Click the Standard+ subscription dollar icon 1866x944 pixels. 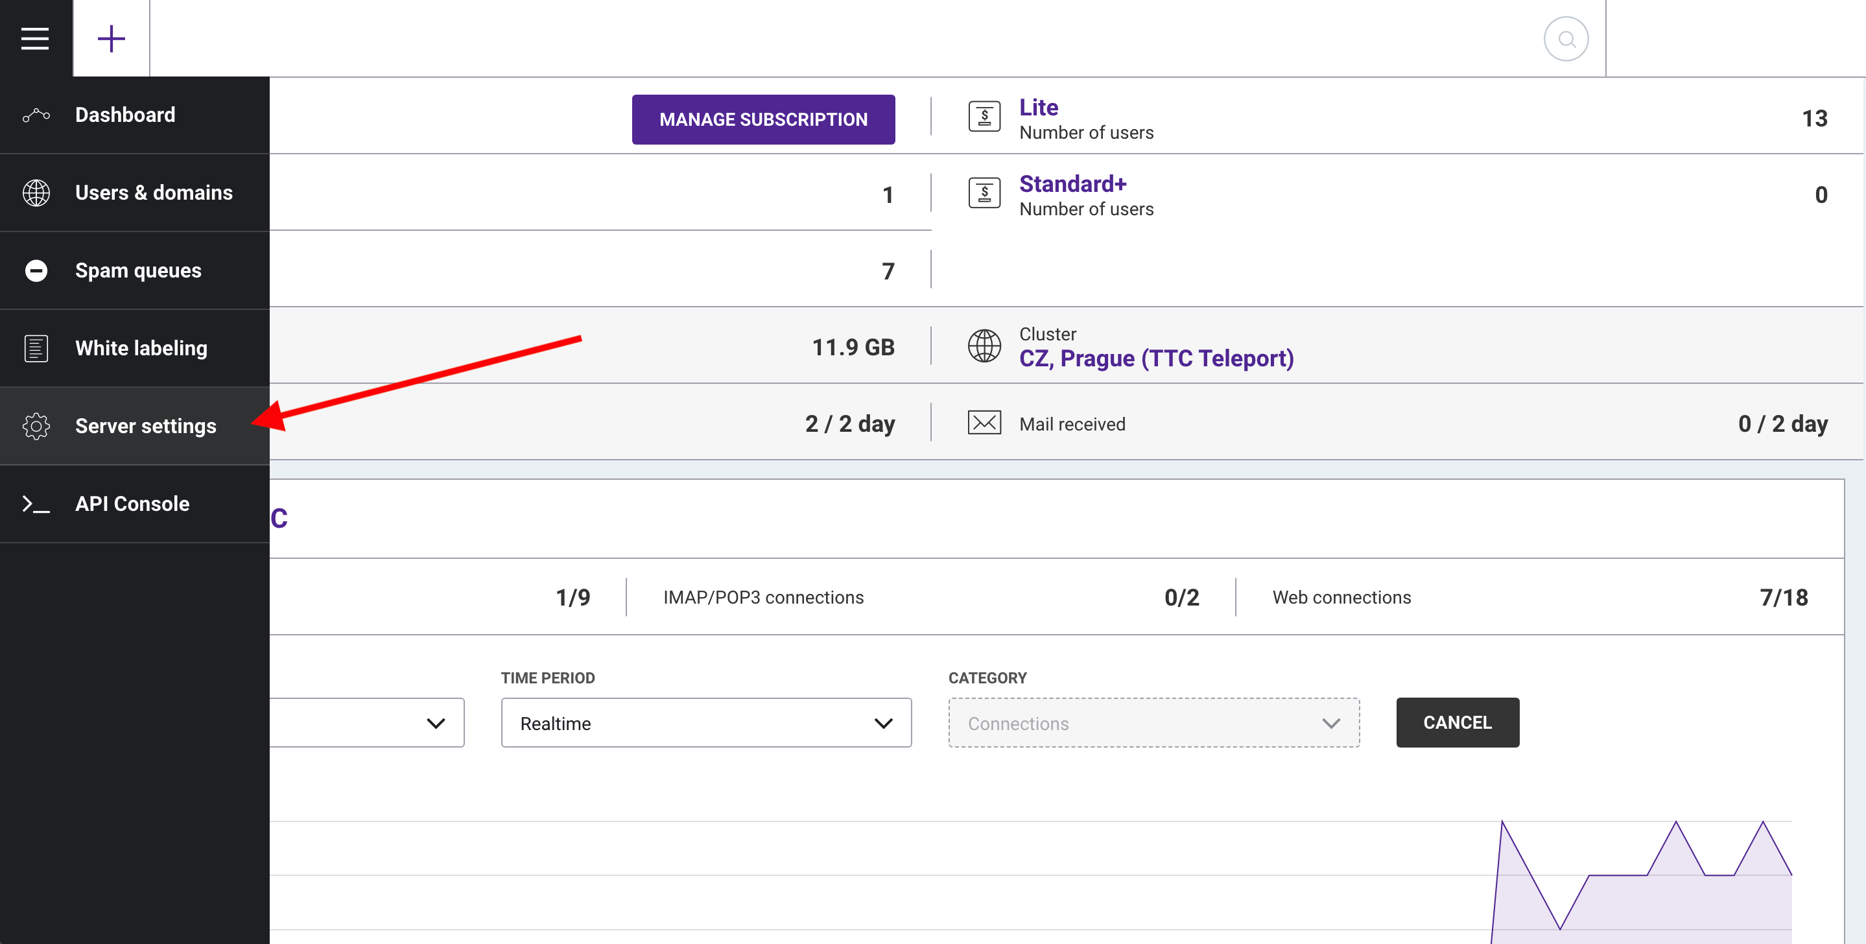coord(984,193)
